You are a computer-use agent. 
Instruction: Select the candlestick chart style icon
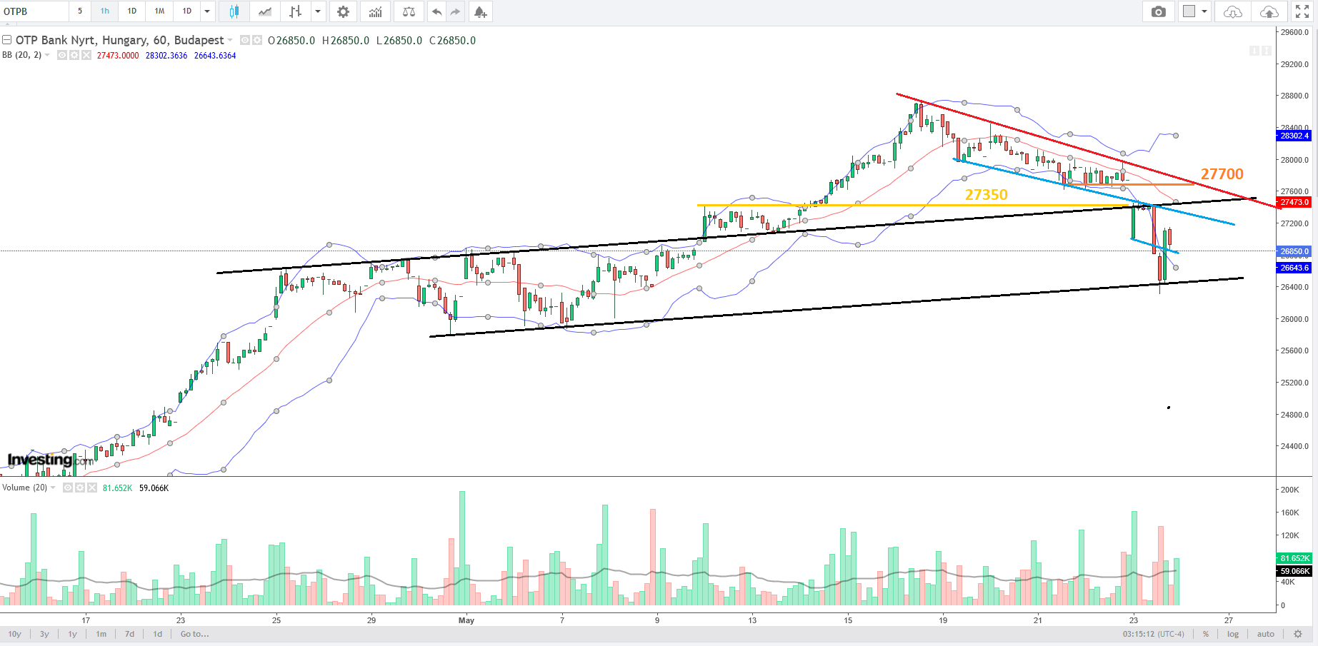click(x=234, y=11)
